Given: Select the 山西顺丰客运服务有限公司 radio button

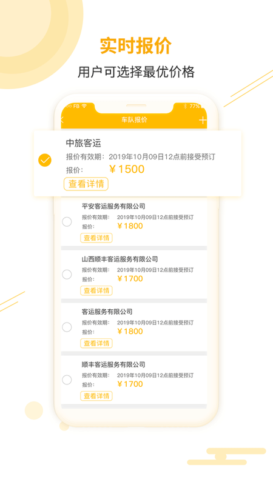Looking at the screenshot, I should point(67,275).
